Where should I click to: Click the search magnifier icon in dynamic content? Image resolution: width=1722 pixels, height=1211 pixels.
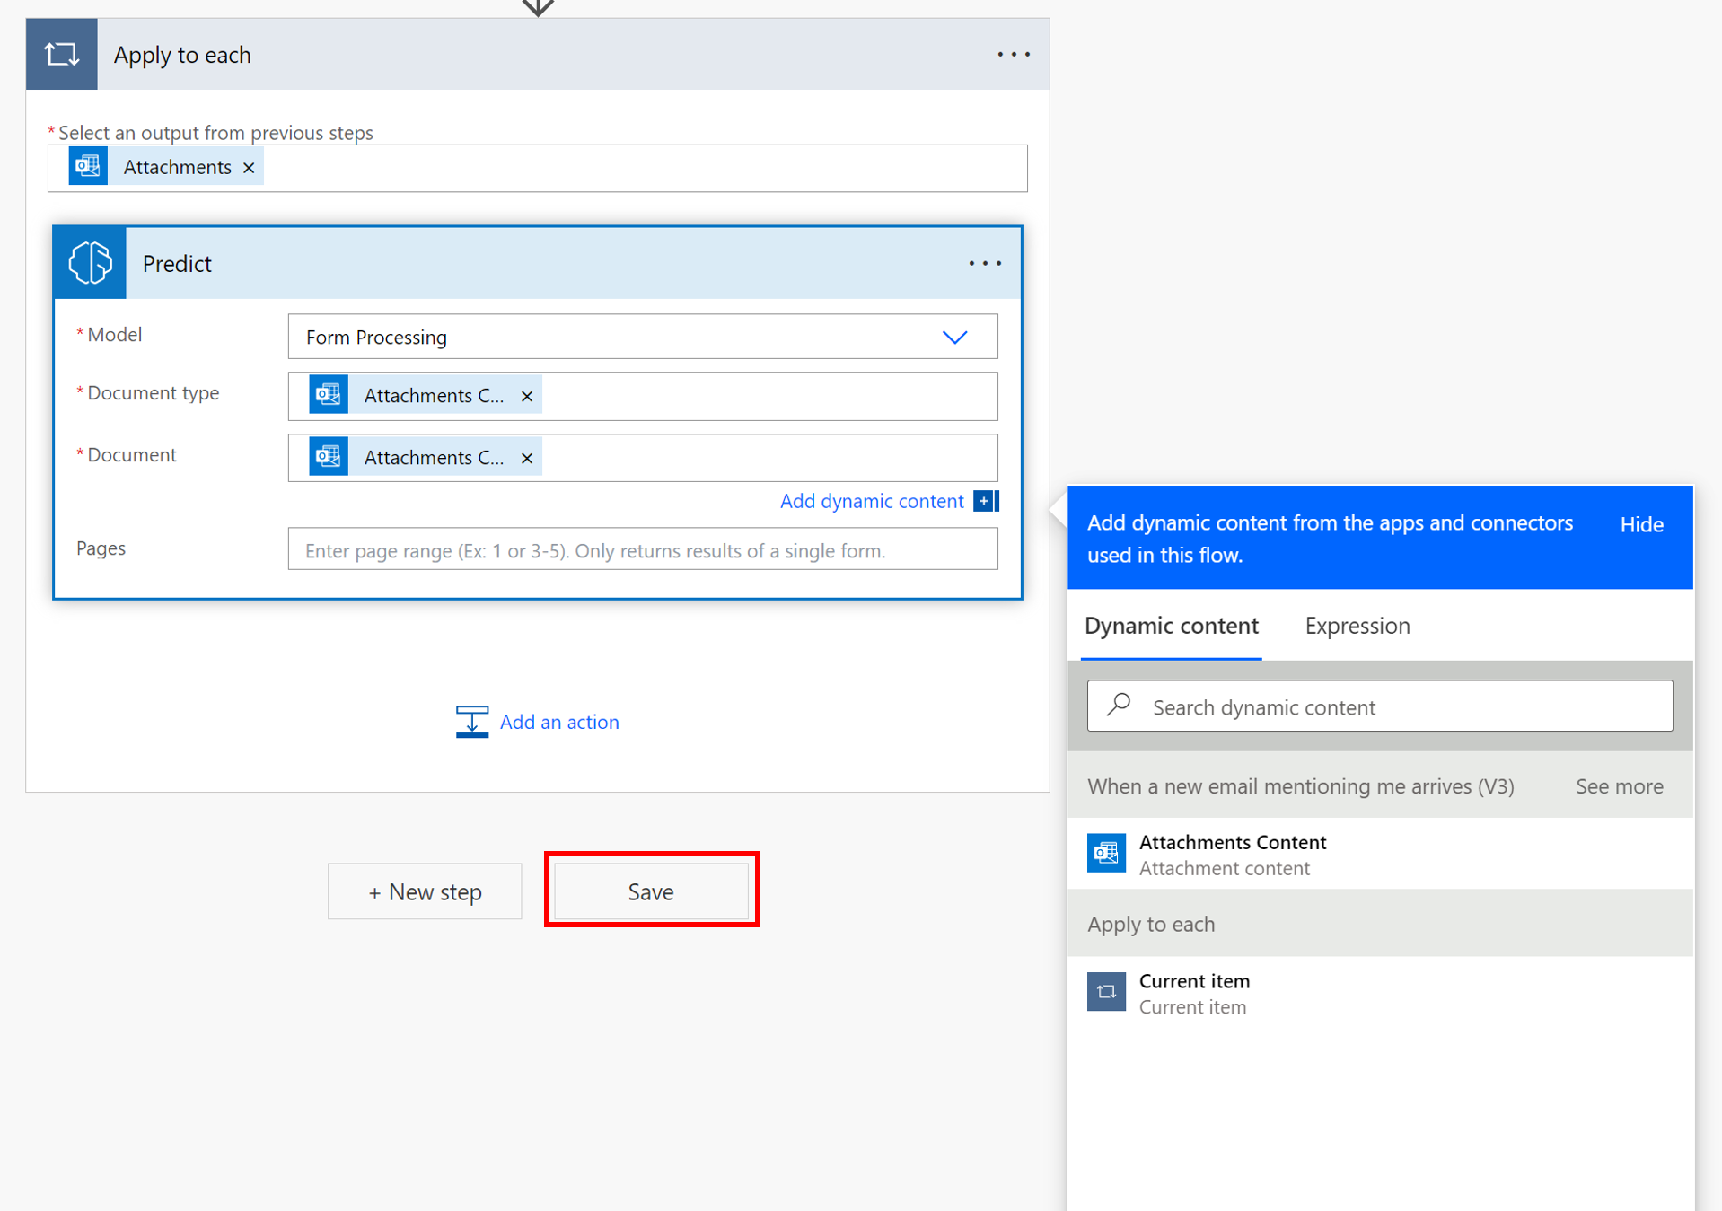[x=1119, y=706]
